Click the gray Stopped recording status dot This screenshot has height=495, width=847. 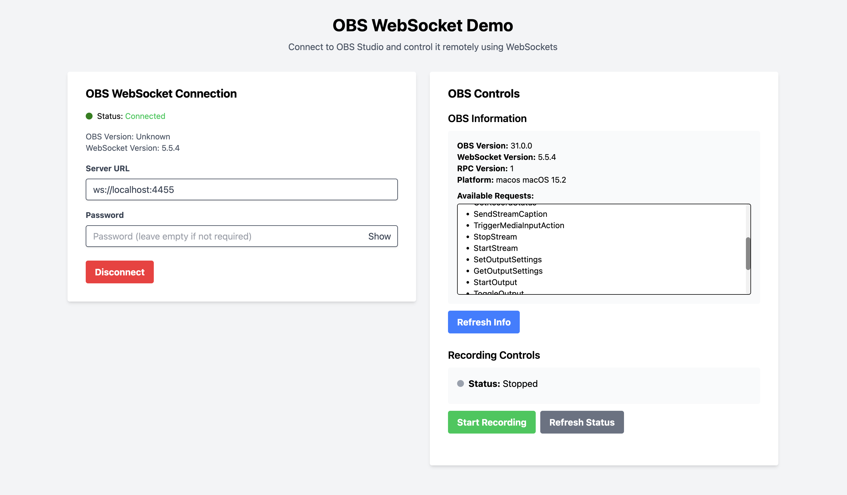pos(460,384)
